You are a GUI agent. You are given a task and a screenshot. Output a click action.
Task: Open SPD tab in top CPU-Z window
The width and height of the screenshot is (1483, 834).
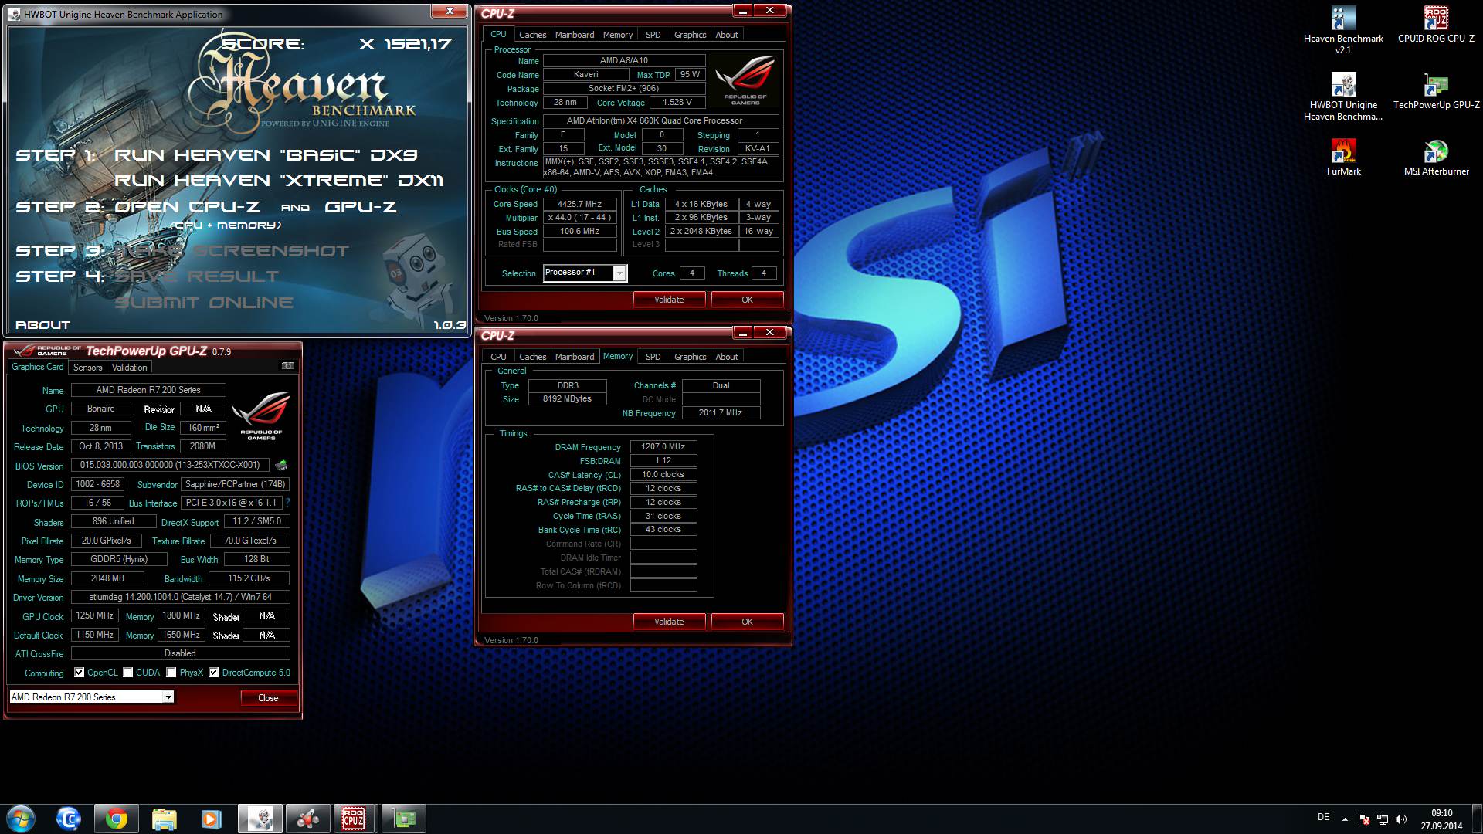(x=653, y=35)
